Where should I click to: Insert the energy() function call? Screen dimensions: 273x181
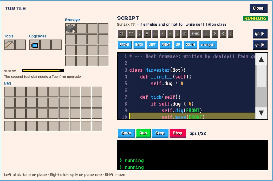click(x=208, y=45)
